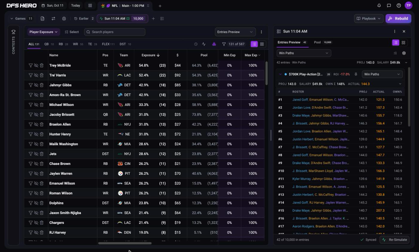Click the Select button
419x252 pixels.
72,32
